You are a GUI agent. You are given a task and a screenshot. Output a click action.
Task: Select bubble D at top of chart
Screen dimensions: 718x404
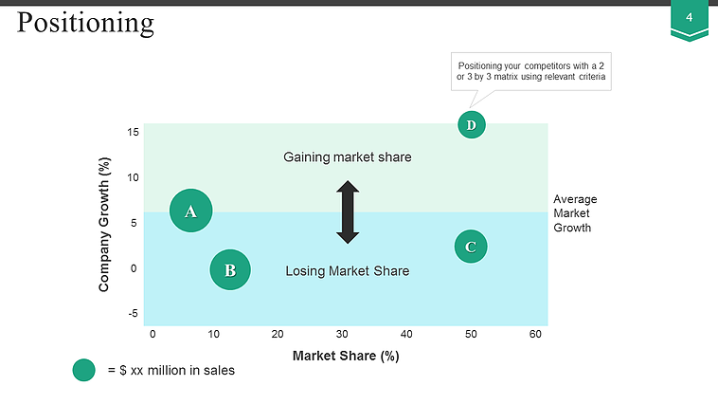[x=471, y=124]
